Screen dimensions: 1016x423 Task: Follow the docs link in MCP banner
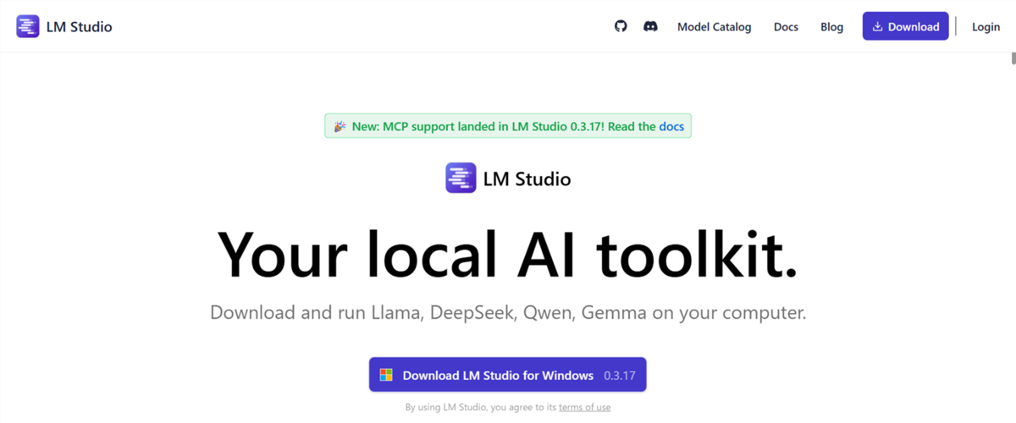point(671,127)
